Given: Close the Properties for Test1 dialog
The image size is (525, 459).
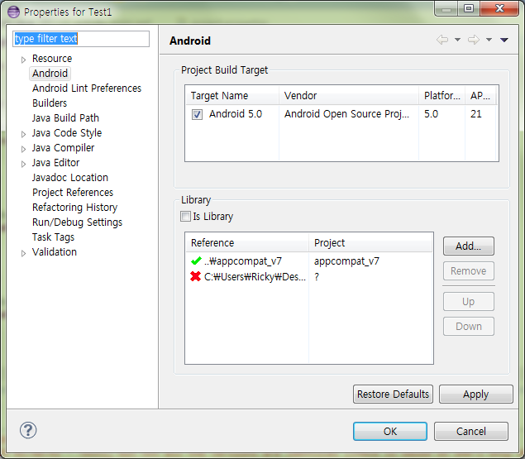Looking at the screenshot, I should click(x=499, y=8).
